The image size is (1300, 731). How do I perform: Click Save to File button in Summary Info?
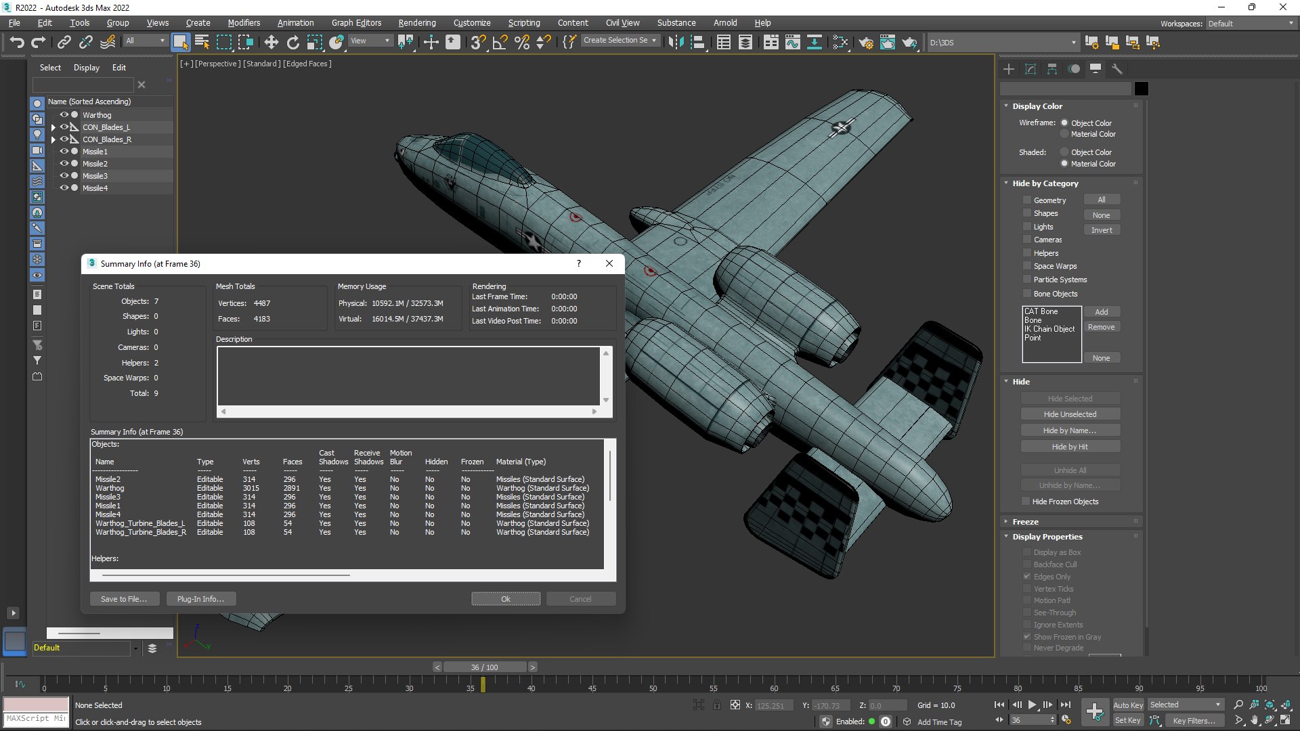(x=124, y=599)
